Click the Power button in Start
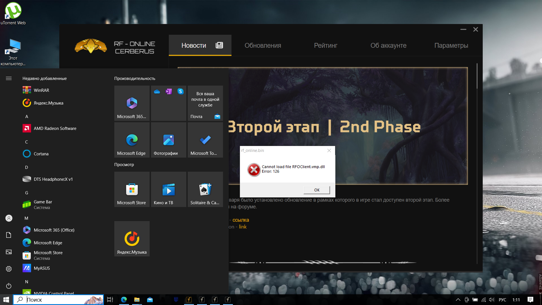Screen dimensions: 542x305 tap(9, 286)
